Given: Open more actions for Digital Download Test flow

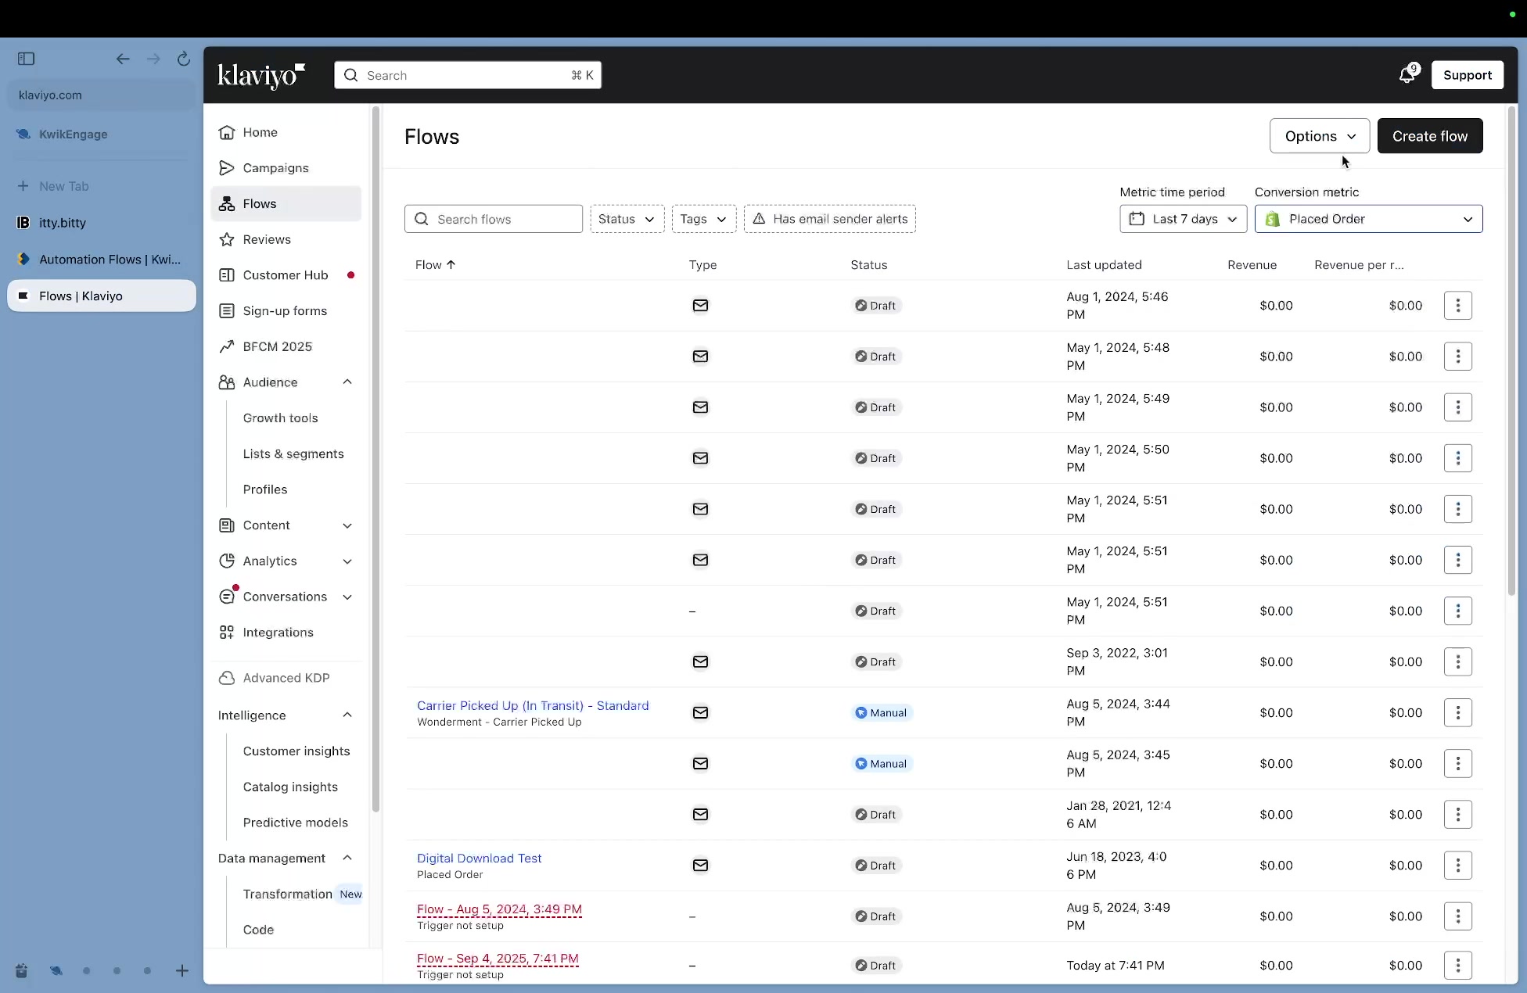Looking at the screenshot, I should tap(1458, 866).
